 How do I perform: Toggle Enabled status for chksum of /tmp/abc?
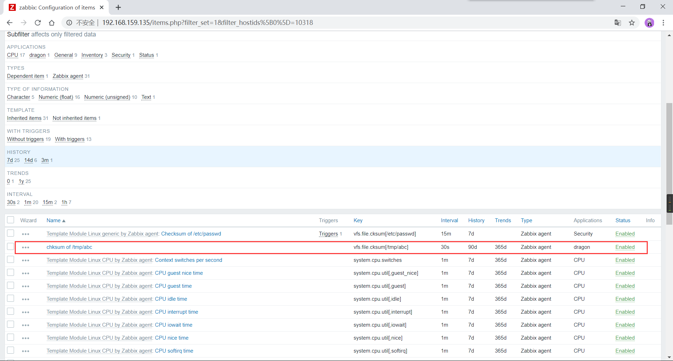pos(625,247)
